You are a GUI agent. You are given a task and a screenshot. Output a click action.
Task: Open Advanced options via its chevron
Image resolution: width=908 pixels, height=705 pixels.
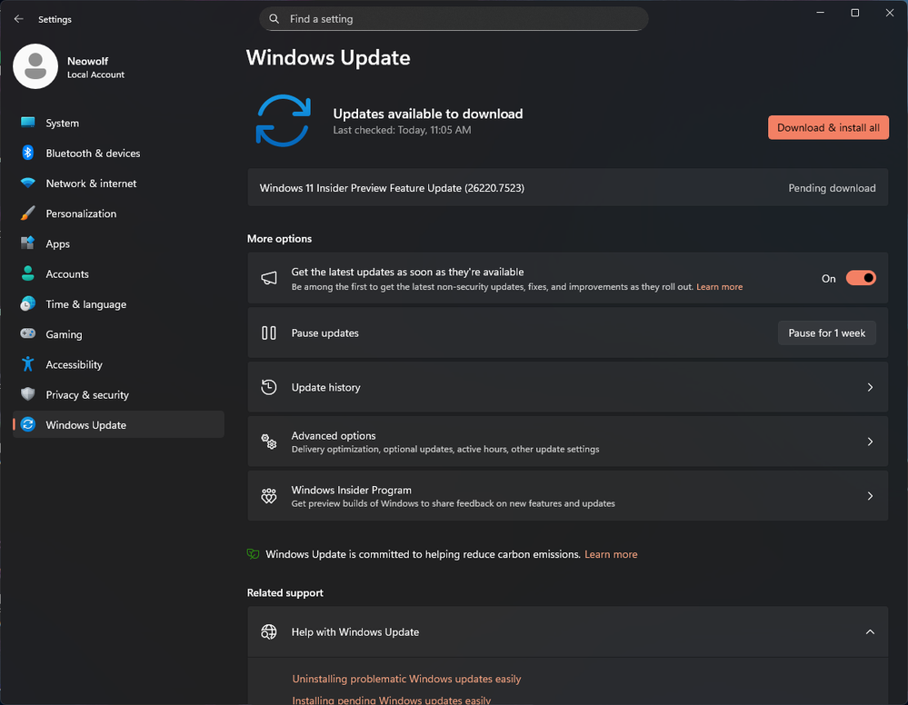(870, 442)
